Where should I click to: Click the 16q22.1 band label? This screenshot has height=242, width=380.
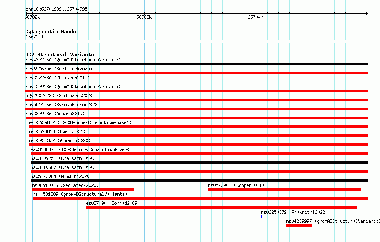point(35,37)
